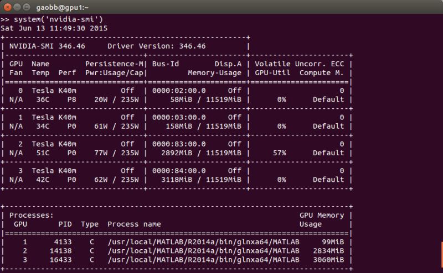
Task: Click the GPU Memory header text
Action: click(x=322, y=216)
